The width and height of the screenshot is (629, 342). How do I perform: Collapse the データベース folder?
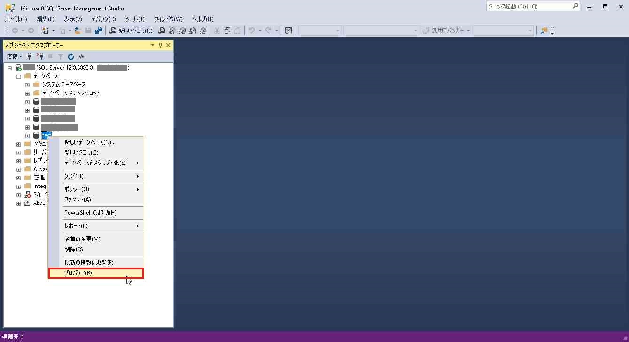click(x=19, y=76)
